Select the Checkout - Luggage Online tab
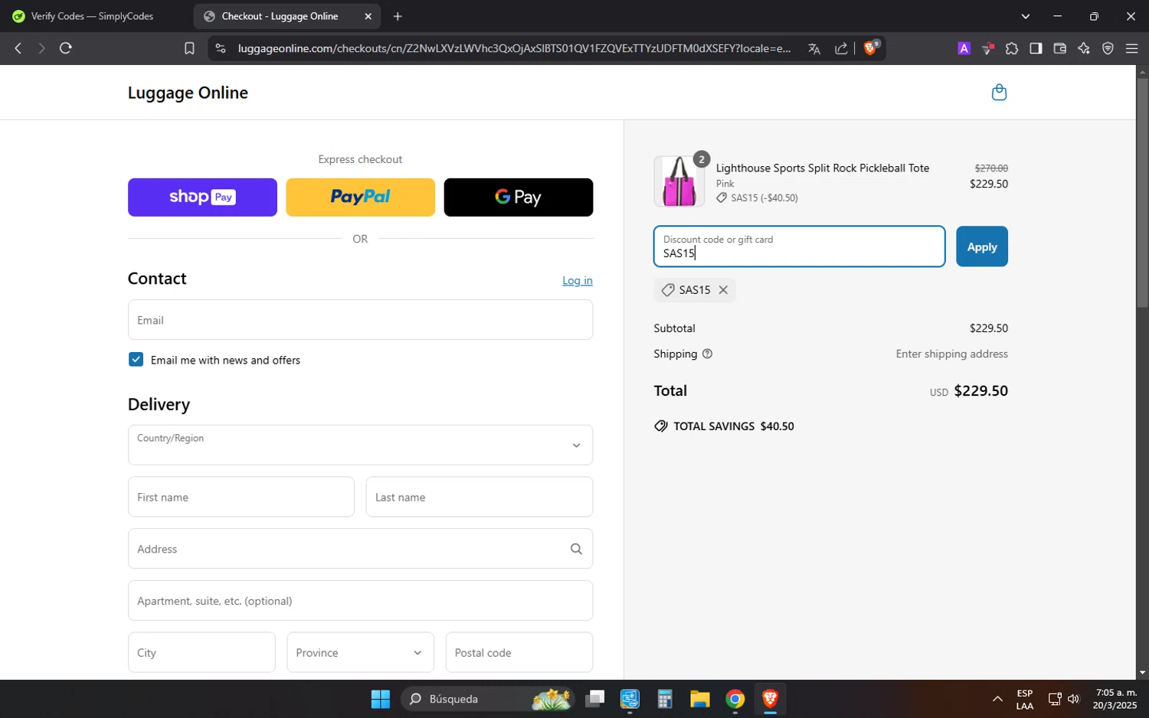 tap(280, 16)
